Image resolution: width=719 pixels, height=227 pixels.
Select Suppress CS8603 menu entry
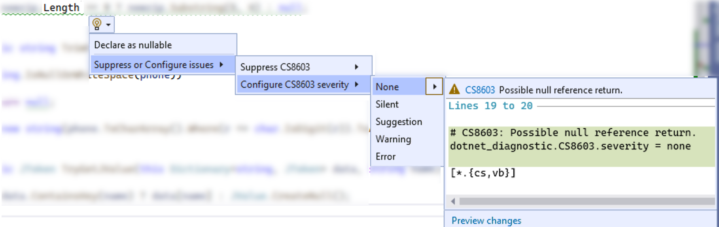click(303, 67)
